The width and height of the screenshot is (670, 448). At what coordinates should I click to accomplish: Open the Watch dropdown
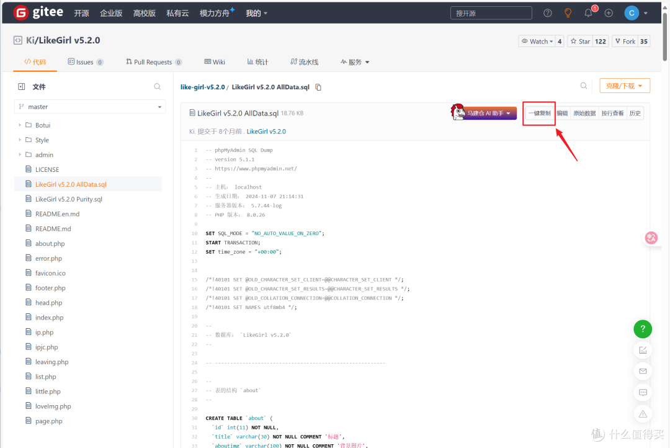537,42
